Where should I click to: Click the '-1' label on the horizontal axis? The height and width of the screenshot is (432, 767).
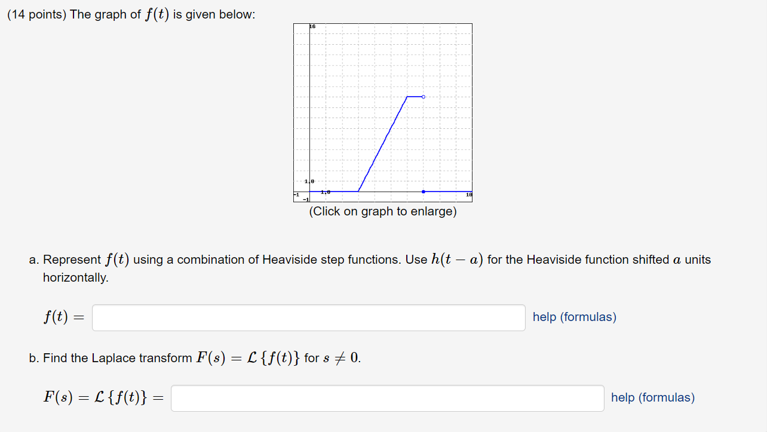296,194
